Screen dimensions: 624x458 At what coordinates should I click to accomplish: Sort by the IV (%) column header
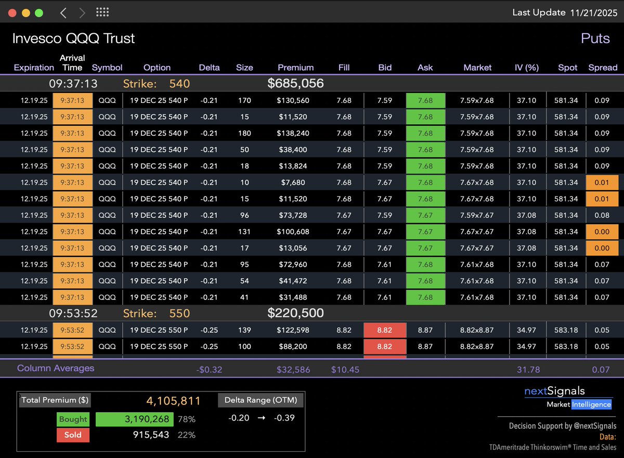point(527,67)
